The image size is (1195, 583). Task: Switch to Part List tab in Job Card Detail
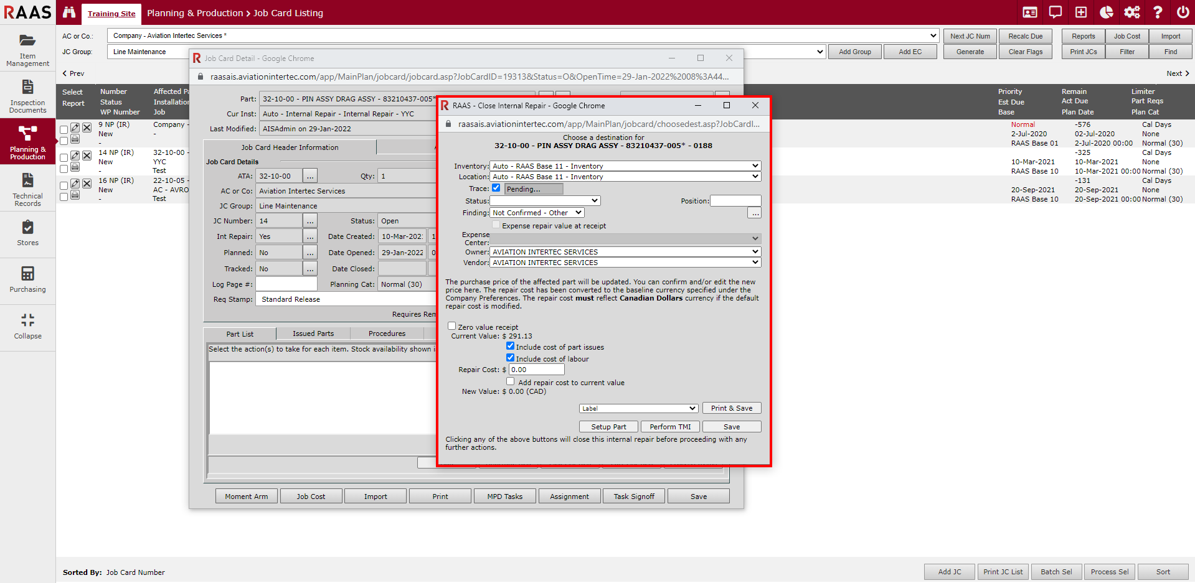coord(240,334)
